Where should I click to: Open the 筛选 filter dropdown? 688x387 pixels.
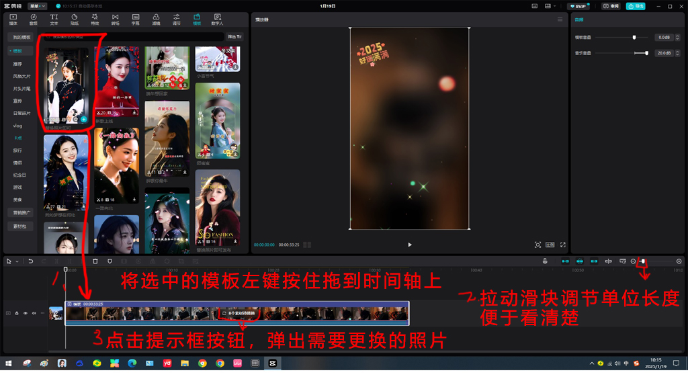pyautogui.click(x=234, y=37)
